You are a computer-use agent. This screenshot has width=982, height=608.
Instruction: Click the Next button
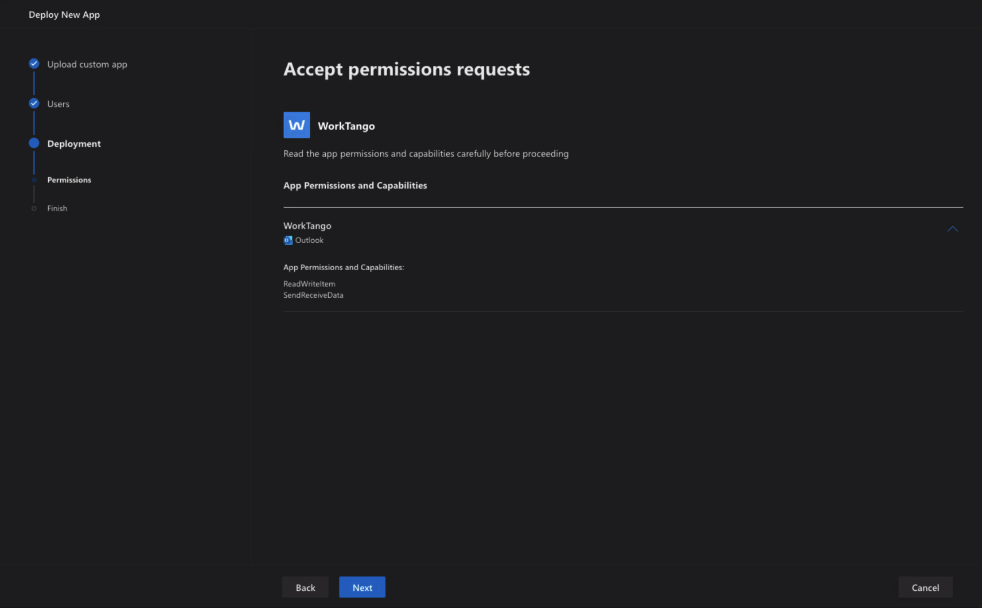coord(362,587)
